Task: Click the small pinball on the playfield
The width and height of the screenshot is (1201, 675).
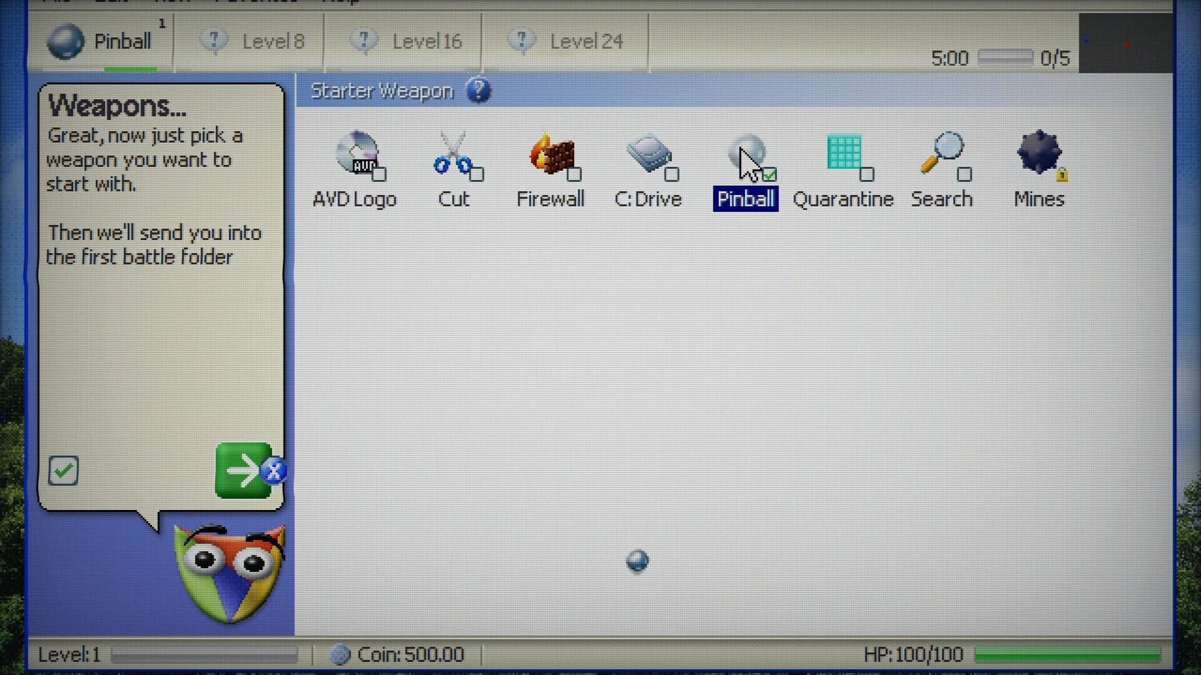Action: coord(637,561)
